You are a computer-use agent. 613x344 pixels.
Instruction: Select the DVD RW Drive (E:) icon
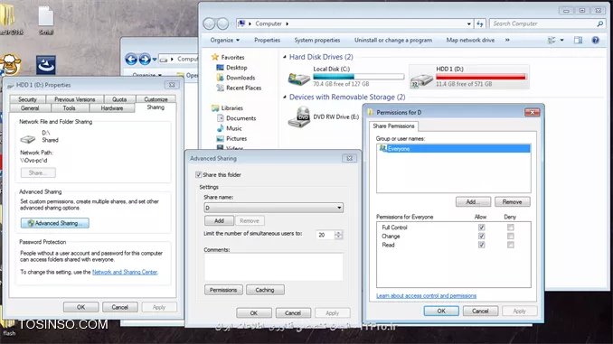(x=299, y=116)
